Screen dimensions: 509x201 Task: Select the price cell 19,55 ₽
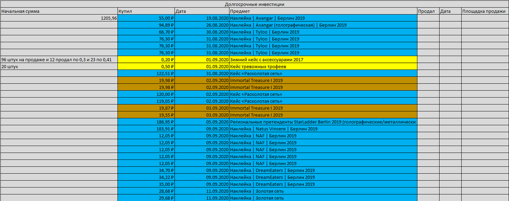pyautogui.click(x=146, y=114)
